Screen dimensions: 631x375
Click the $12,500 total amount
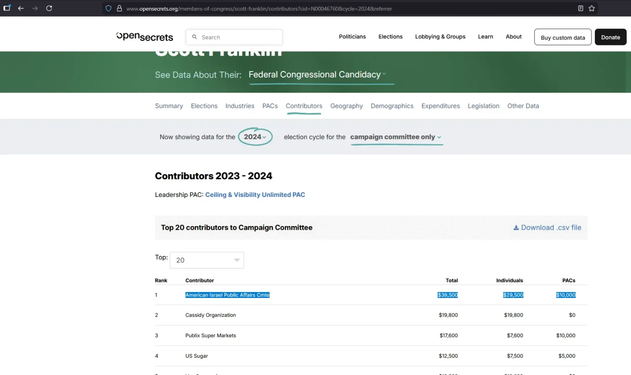coord(448,356)
